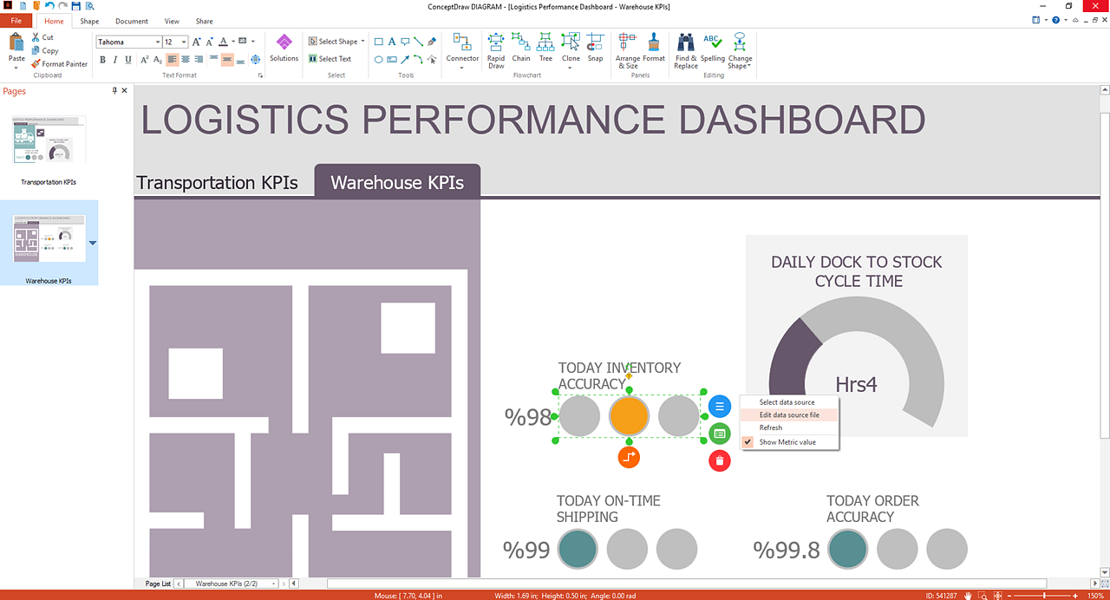Image resolution: width=1110 pixels, height=600 pixels.
Task: Toggle Bold text formatting
Action: pos(102,60)
